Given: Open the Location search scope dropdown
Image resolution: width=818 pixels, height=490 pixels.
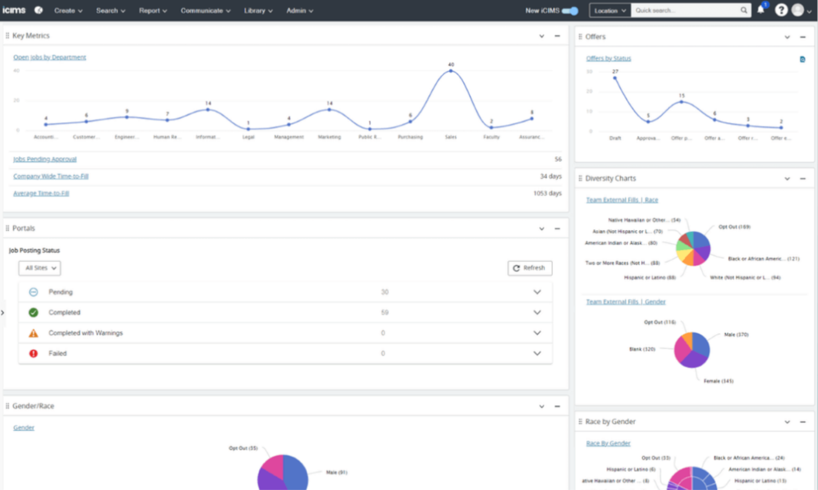Looking at the screenshot, I should click(x=610, y=10).
